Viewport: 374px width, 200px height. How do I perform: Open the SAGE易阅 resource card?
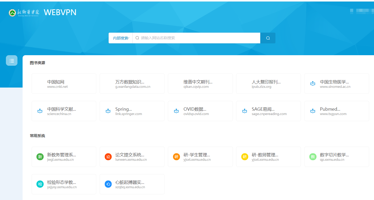click(268, 111)
